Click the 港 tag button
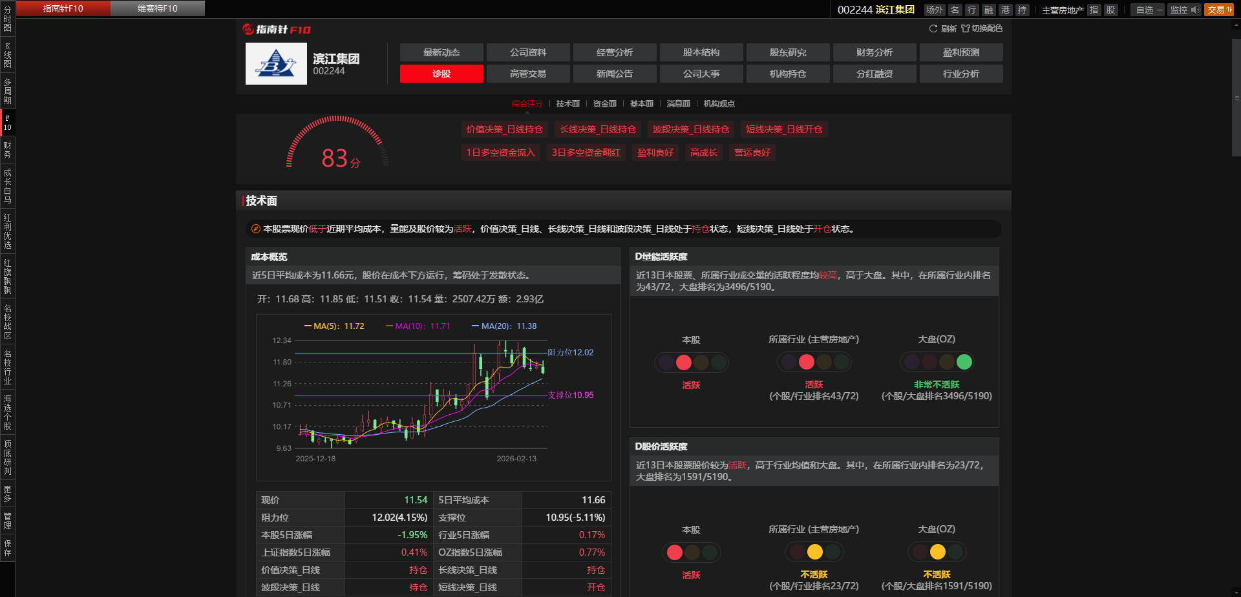 point(1005,10)
